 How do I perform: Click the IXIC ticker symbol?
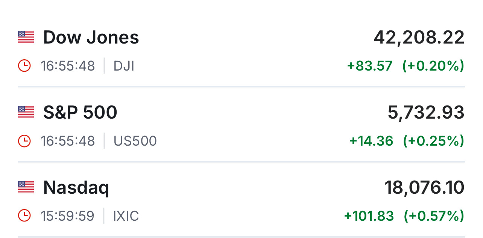(126, 216)
